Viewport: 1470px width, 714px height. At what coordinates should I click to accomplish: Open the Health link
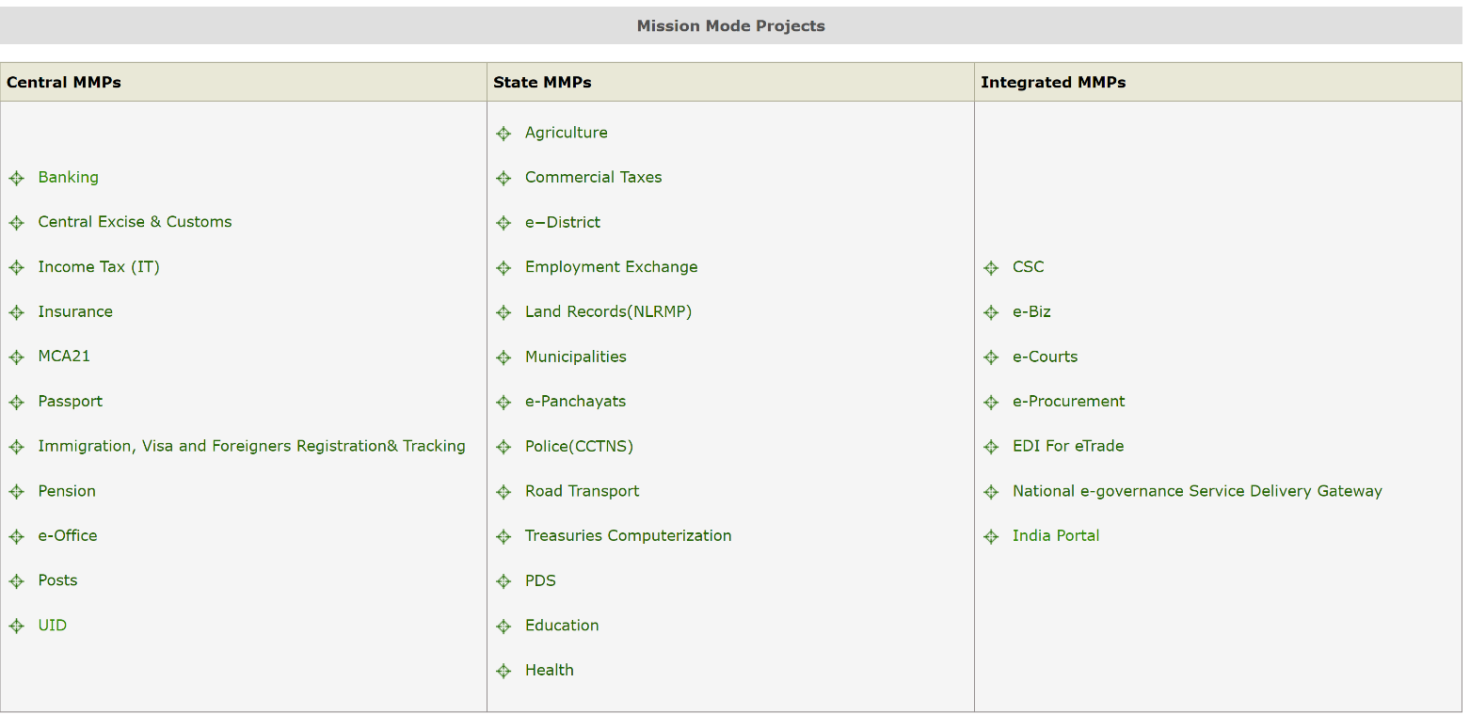click(x=550, y=670)
